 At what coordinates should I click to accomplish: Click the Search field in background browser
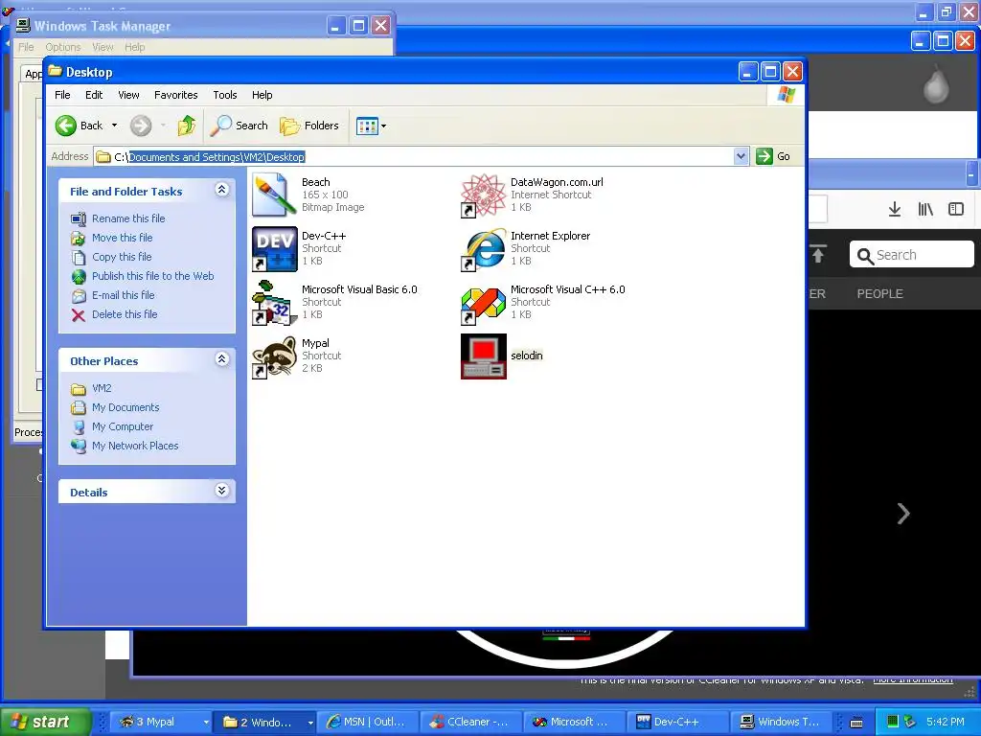point(912,255)
